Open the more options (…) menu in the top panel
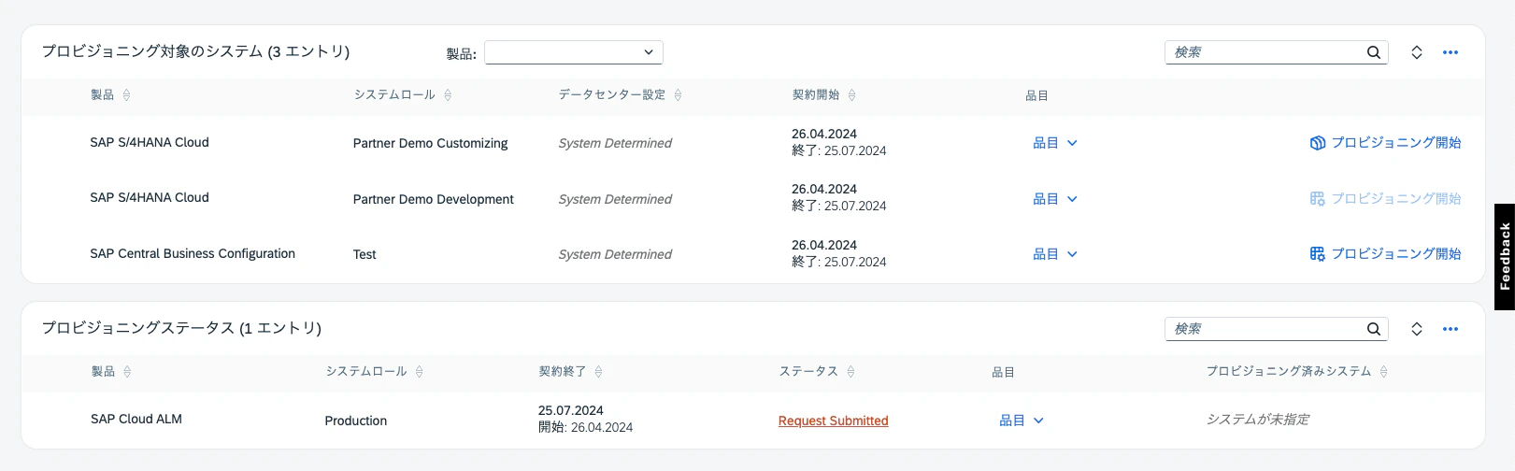 click(x=1451, y=52)
